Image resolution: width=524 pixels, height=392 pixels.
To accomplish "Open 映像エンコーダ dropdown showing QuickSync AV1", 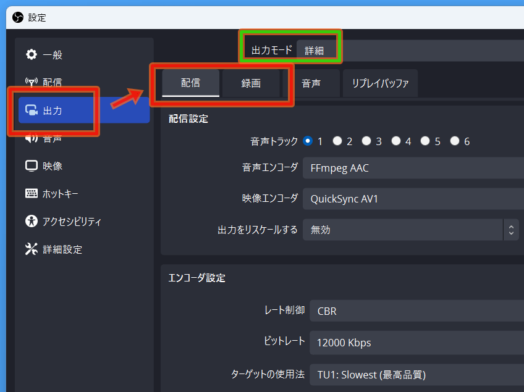I will pos(413,199).
